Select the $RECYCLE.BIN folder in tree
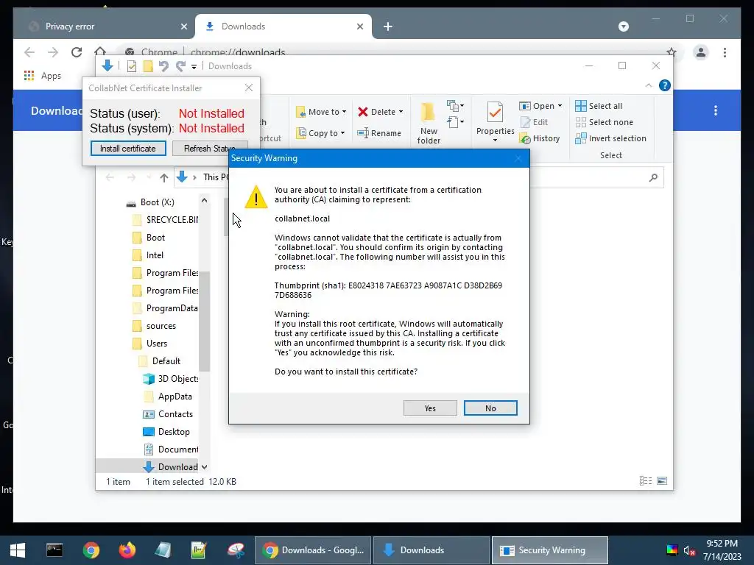Viewport: 754px width, 565px height. click(x=166, y=219)
